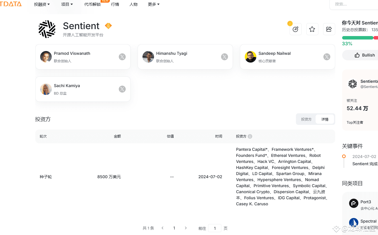Open Pramod Viswanath's X profile icon
This screenshot has height=235, width=378.
tap(122, 57)
